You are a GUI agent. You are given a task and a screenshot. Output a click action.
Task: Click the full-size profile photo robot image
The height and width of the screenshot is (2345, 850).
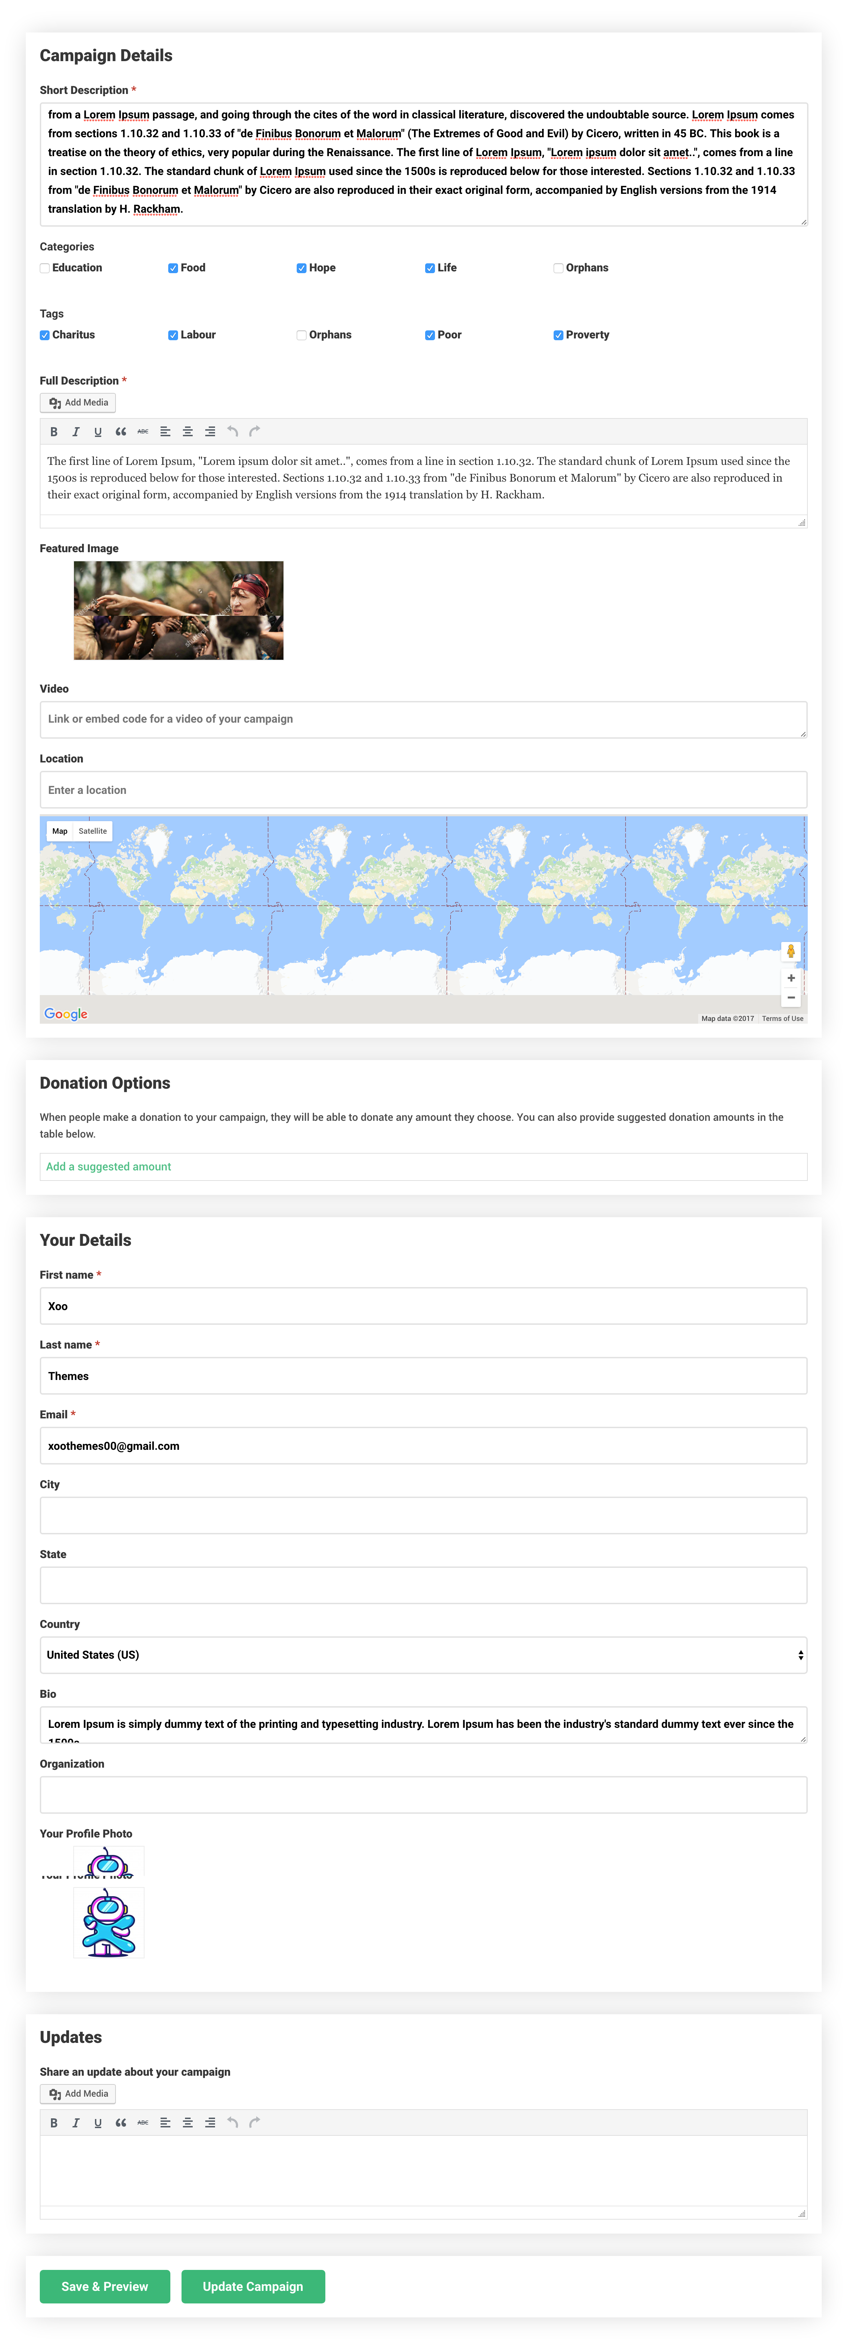coord(109,1923)
